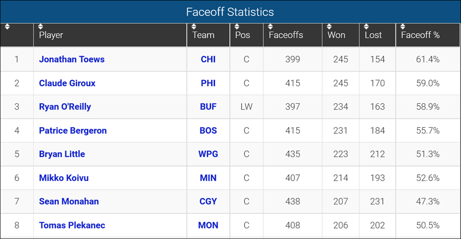Image resolution: width=461 pixels, height=239 pixels.
Task: Click the Faceoff Statistics title bar
Action: (x=230, y=12)
